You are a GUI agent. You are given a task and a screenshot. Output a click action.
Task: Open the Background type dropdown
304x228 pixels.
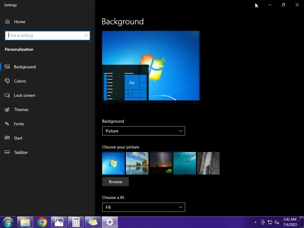[143, 131]
